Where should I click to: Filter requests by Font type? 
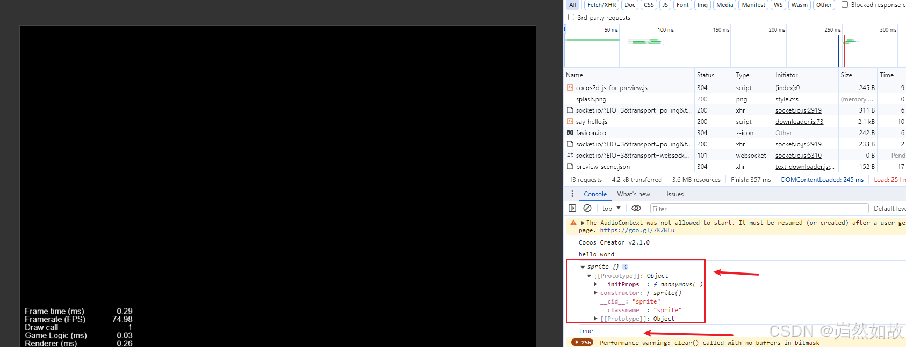click(682, 5)
